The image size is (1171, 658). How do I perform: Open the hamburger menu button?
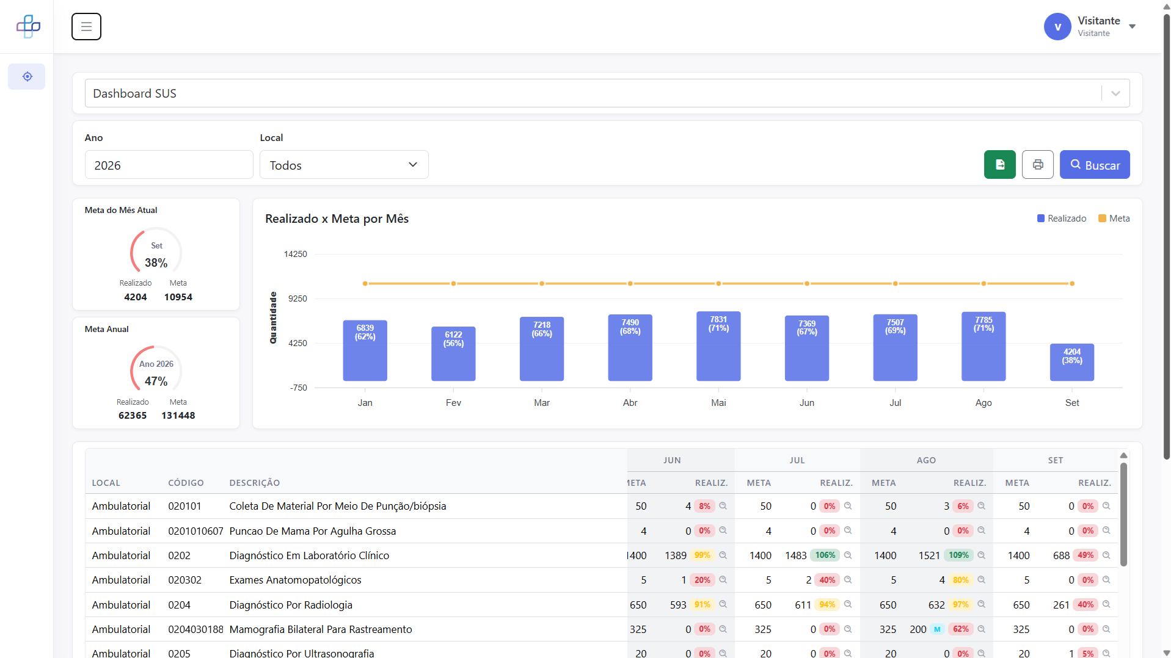point(86,27)
